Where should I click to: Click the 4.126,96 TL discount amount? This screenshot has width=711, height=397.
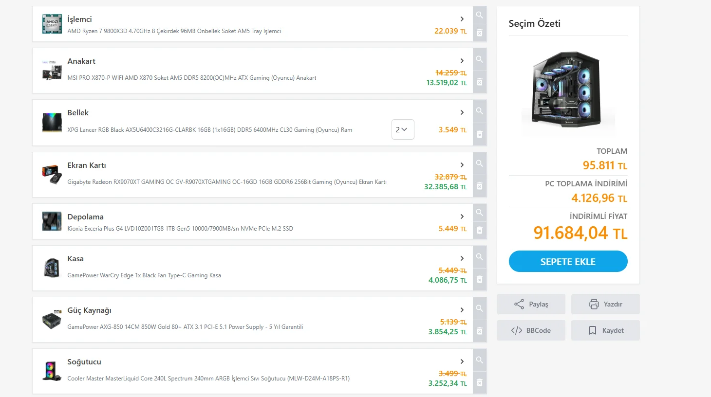[599, 198]
